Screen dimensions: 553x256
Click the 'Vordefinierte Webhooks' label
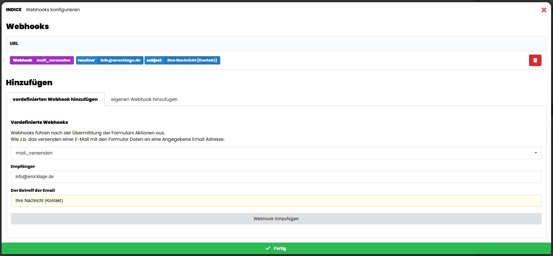click(x=39, y=122)
